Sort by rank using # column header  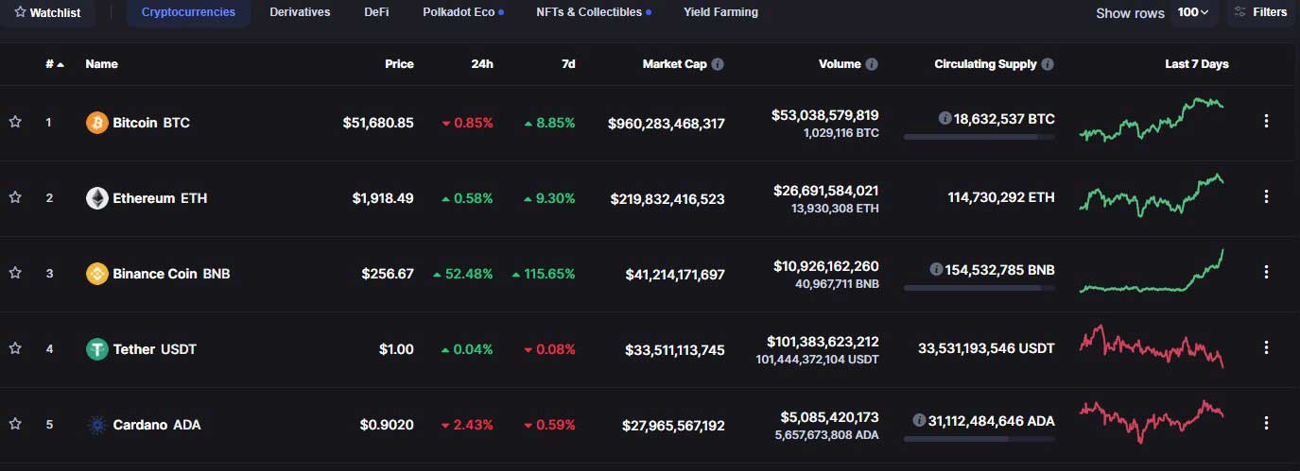[55, 64]
